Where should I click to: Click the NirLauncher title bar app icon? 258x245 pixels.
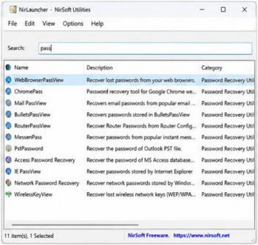[13, 10]
